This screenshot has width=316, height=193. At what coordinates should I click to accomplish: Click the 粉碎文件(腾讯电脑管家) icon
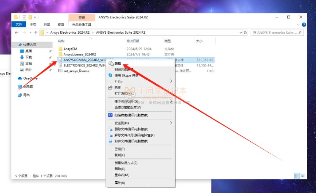[111, 141]
